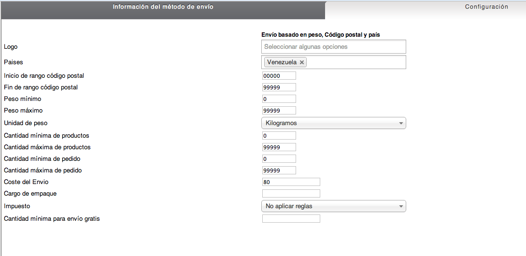Focus the empty Cargo de empaque field
The height and width of the screenshot is (256, 526).
coord(291,194)
